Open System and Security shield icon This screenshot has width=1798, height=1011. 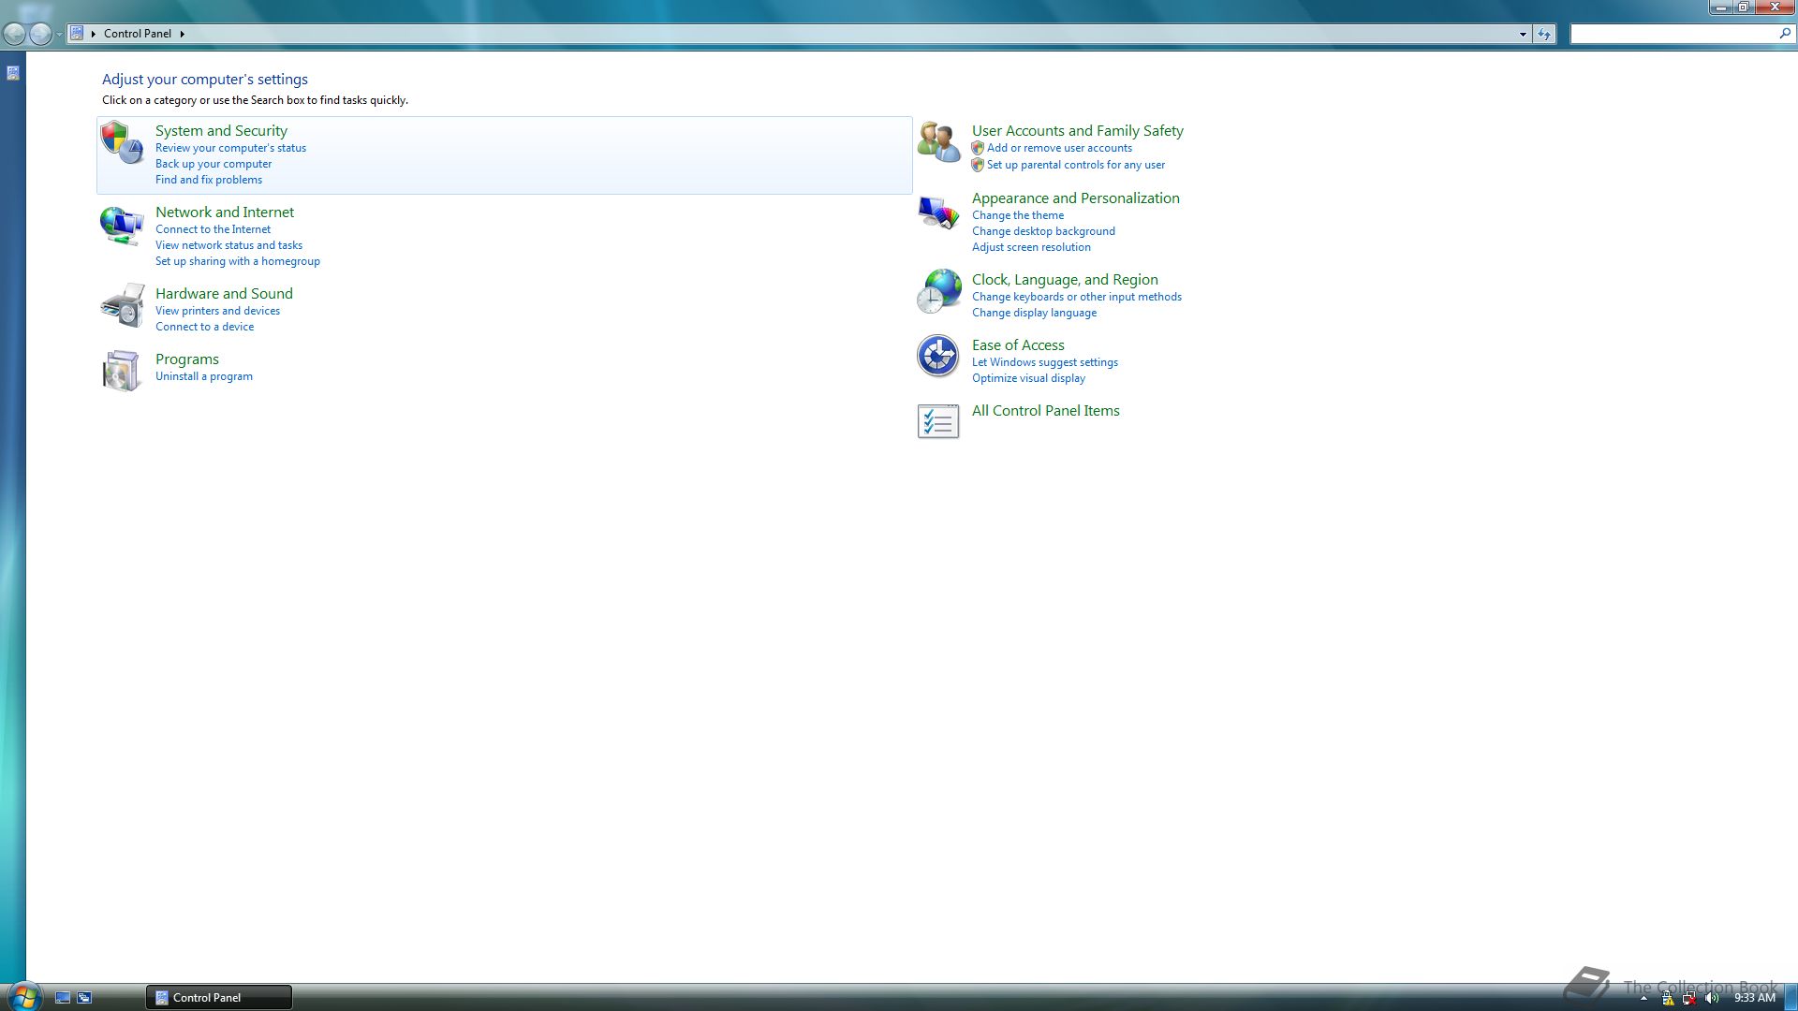(122, 142)
